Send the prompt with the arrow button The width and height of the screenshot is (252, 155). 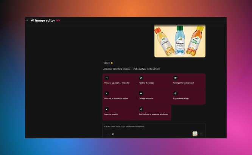coord(201,134)
